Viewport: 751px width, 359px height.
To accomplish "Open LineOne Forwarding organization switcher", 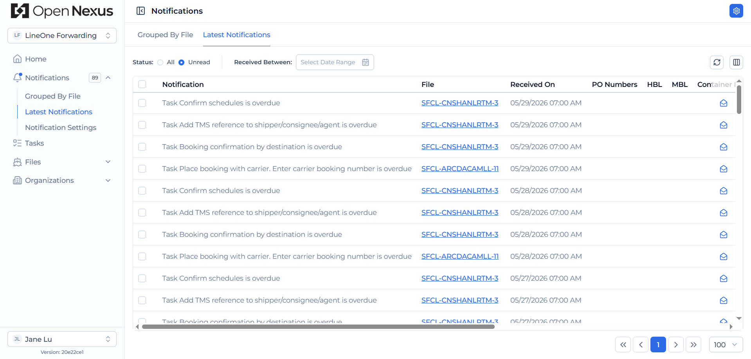I will [x=62, y=36].
